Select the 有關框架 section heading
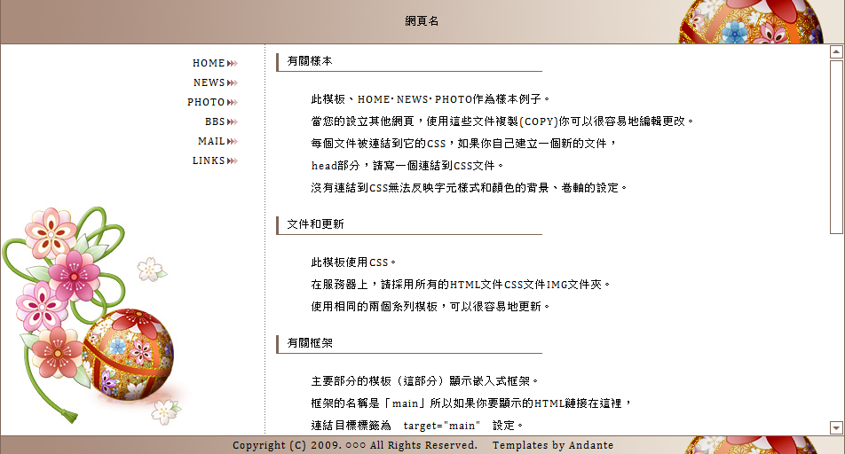Screen dimensions: 845x454 [x=310, y=343]
